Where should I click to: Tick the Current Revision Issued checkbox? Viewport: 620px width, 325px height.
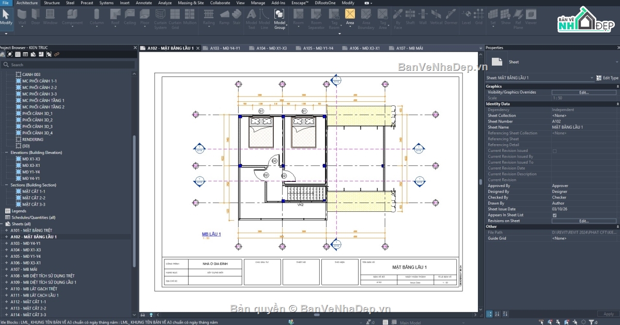tap(554, 151)
